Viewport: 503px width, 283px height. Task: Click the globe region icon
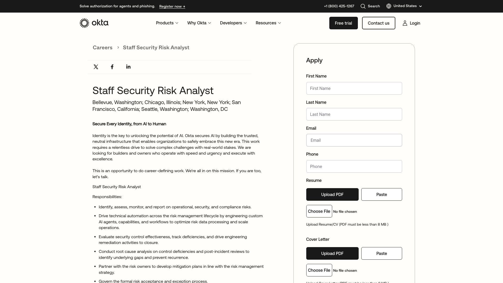point(389,6)
